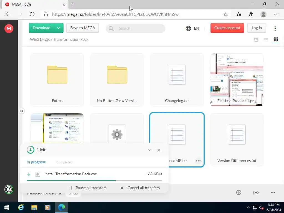
Task: Open the EN language selector
Action: [x=192, y=28]
